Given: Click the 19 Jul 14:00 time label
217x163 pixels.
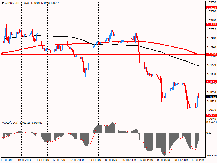Looking at the screenshot, I should click(x=198, y=160).
